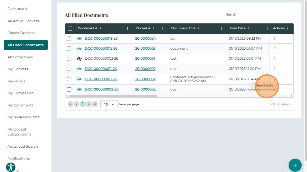This screenshot has height=172, width=307.
Task: Open document link DOC-000000019-26
Action: (101, 39)
